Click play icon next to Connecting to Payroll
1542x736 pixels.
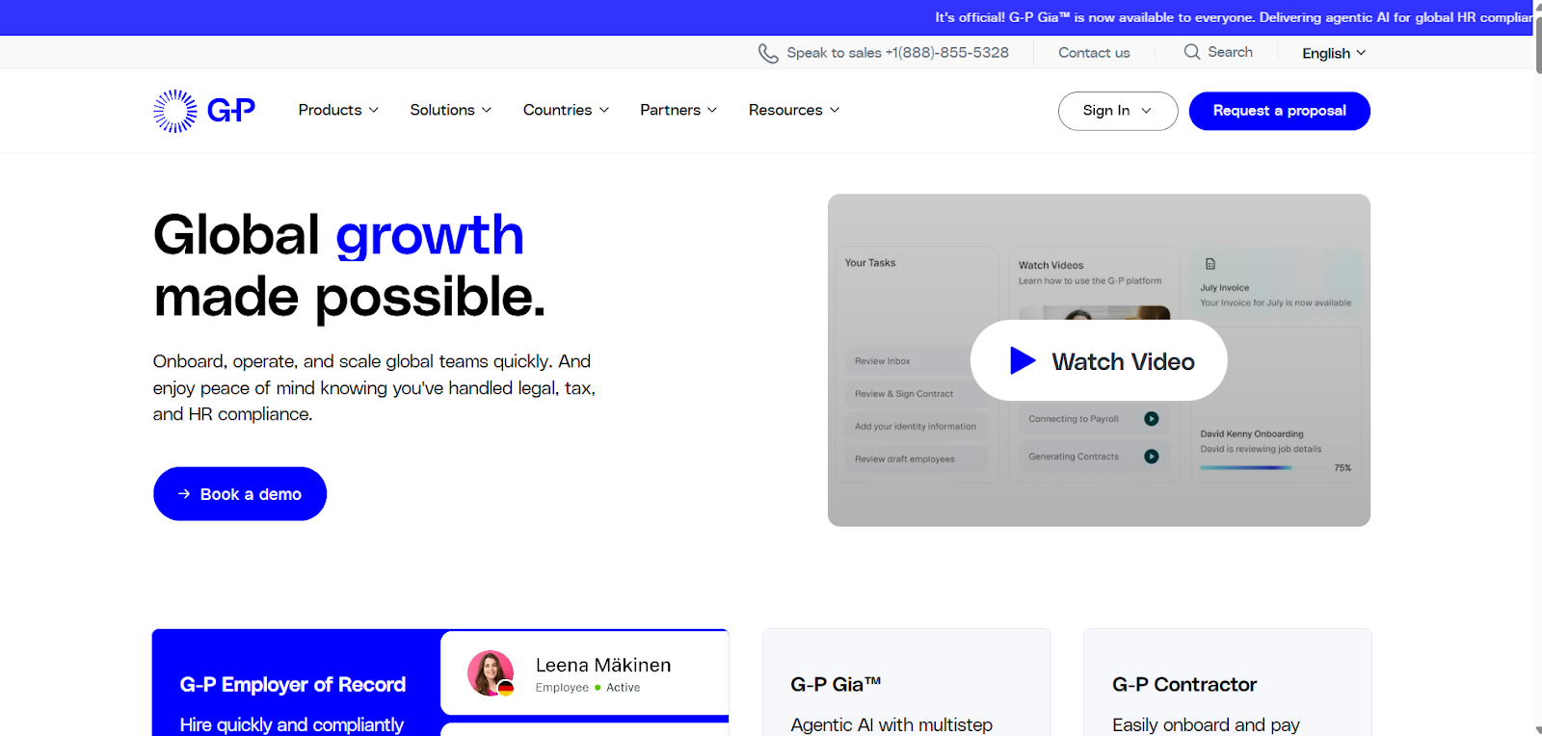point(1152,419)
